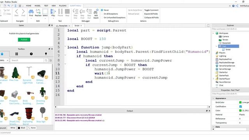Select On All Exceptions radio
The image size is (249, 140).
tap(102, 14)
